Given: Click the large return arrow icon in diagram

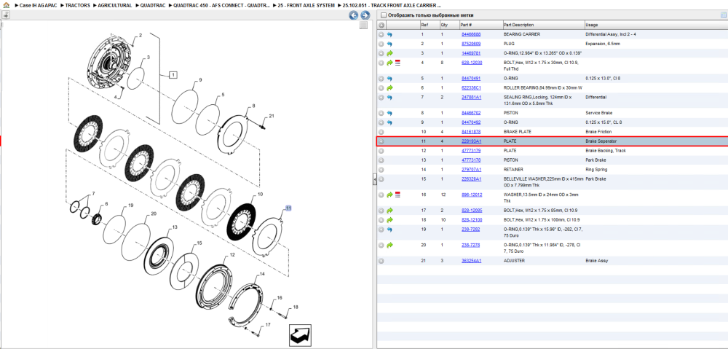Looking at the screenshot, I should (x=300, y=335).
